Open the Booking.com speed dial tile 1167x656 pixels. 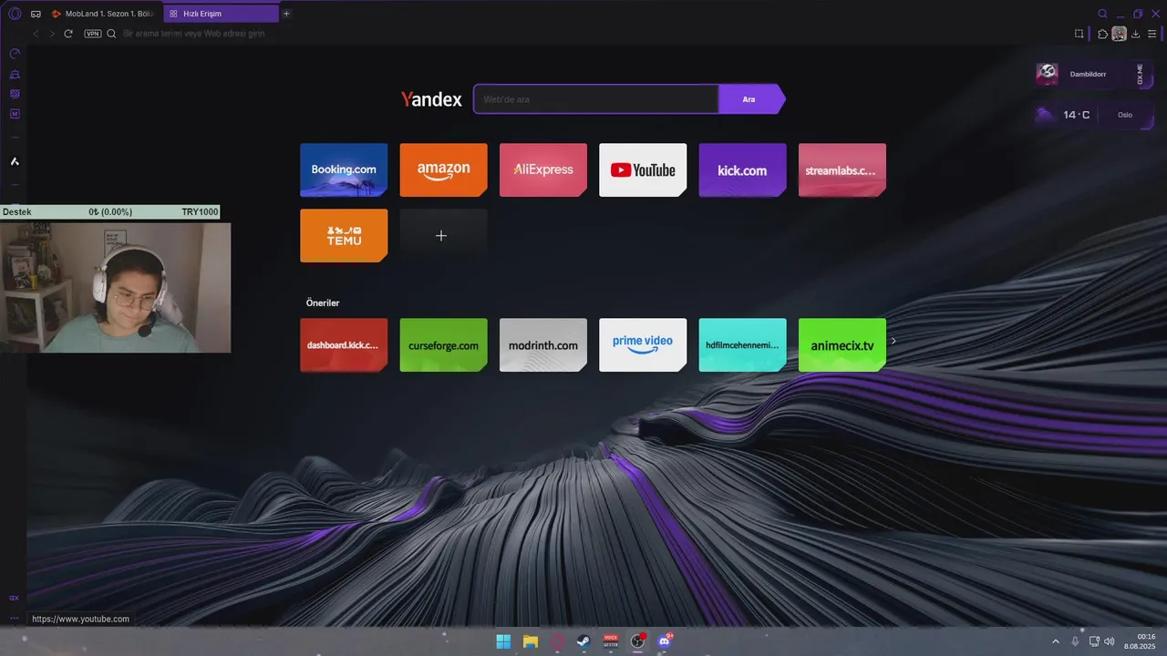coord(344,169)
